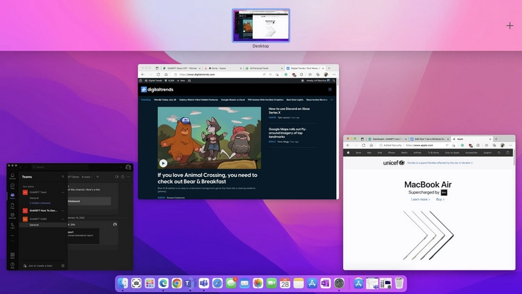522x294 pixels.
Task: Open Teams profile avatar menu
Action: coord(128,167)
